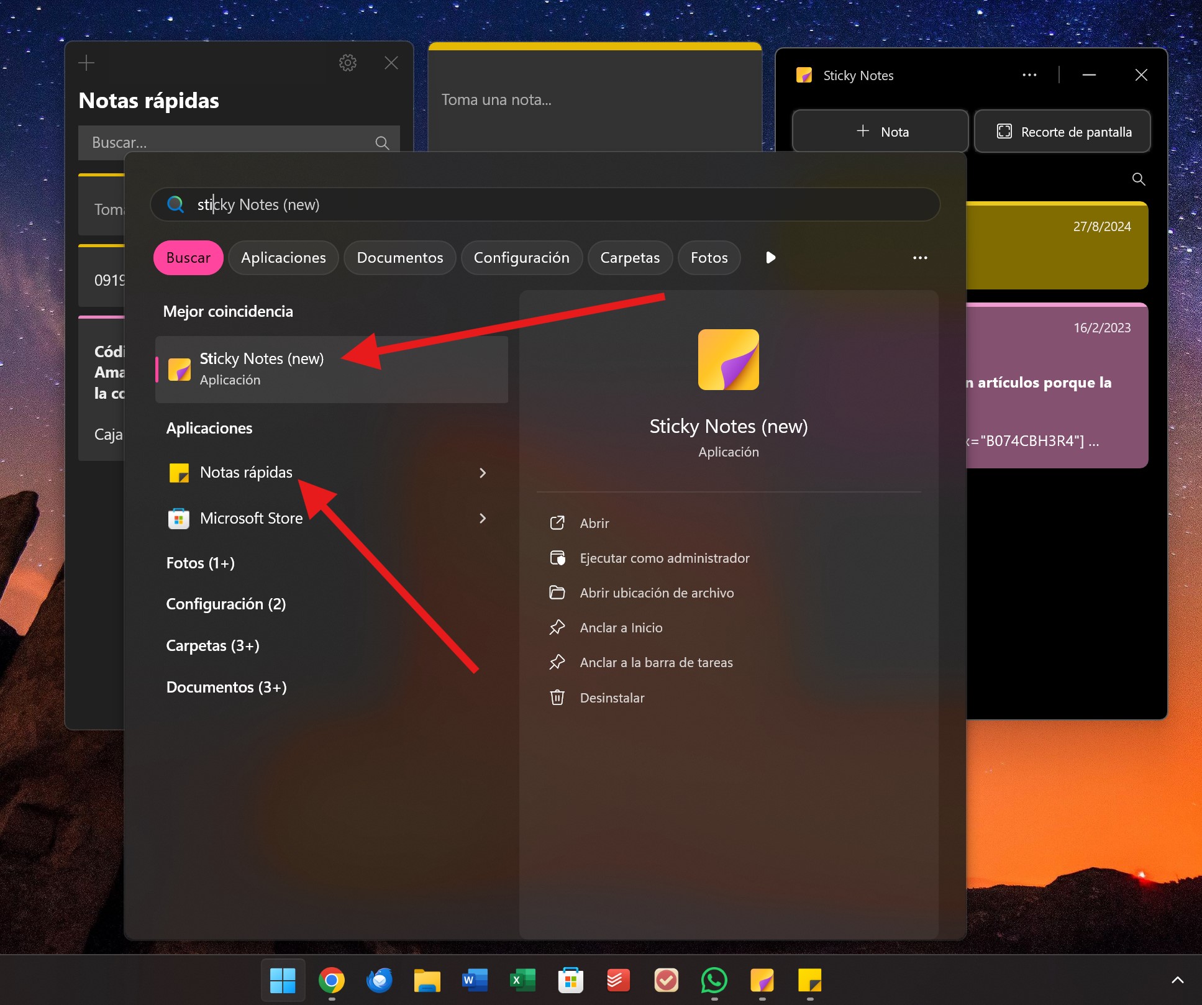
Task: Open Google Chrome from the taskbar
Action: point(331,981)
